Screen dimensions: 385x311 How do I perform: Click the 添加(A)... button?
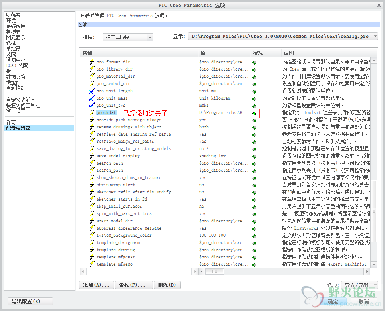[97, 285]
